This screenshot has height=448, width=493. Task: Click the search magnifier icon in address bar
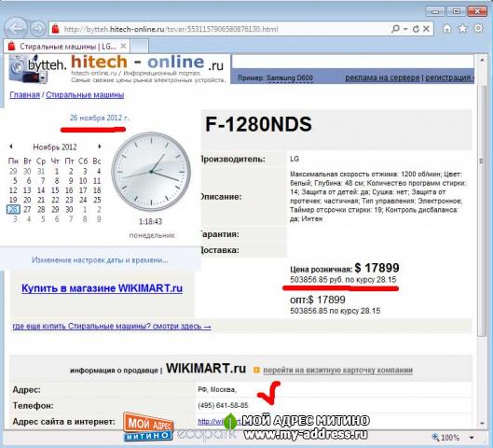395,29
